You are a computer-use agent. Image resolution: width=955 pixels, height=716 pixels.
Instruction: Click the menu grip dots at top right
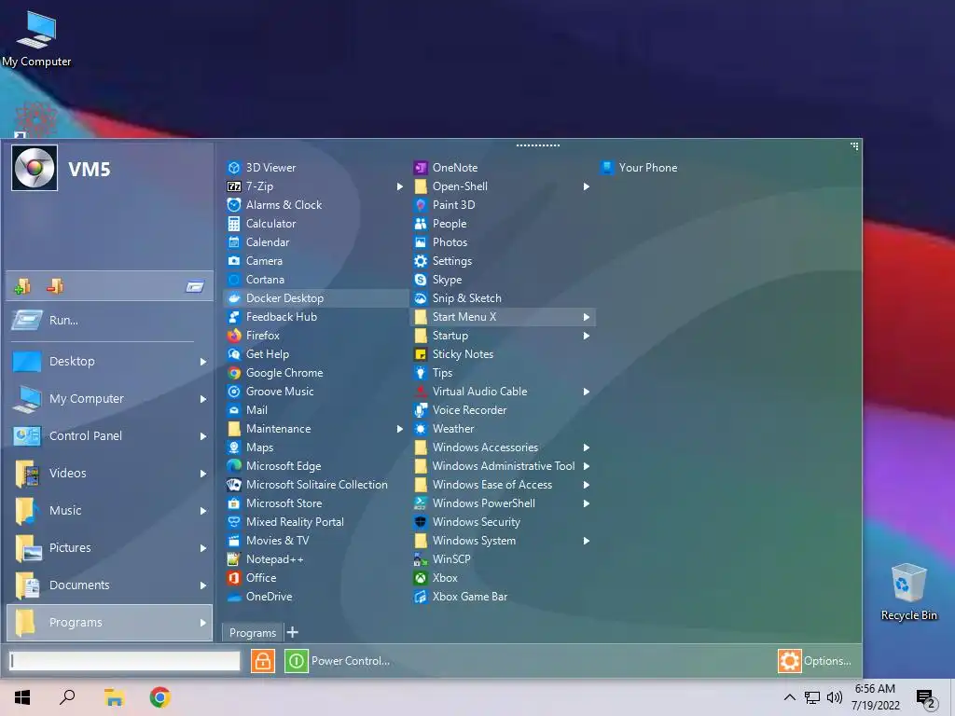pyautogui.click(x=854, y=146)
